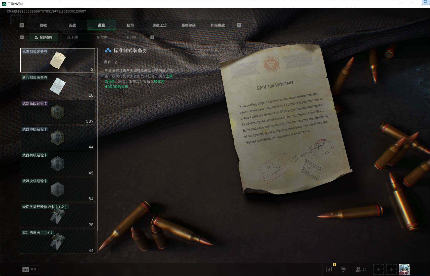Screen dimensions: 430x276
Task: Open the flags icon in bottom bar
Action: 343,269
